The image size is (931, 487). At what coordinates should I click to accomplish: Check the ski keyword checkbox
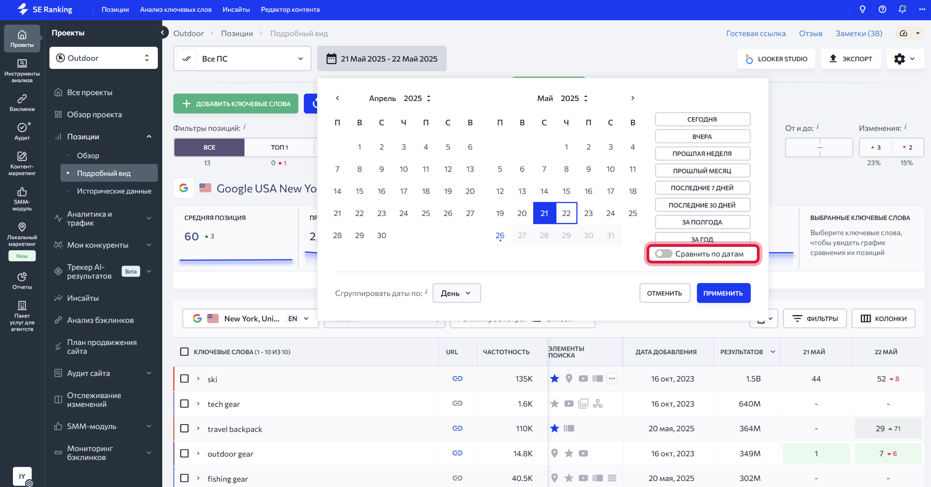(x=184, y=379)
